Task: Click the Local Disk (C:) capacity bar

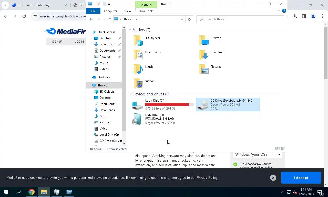Action: 169,104
